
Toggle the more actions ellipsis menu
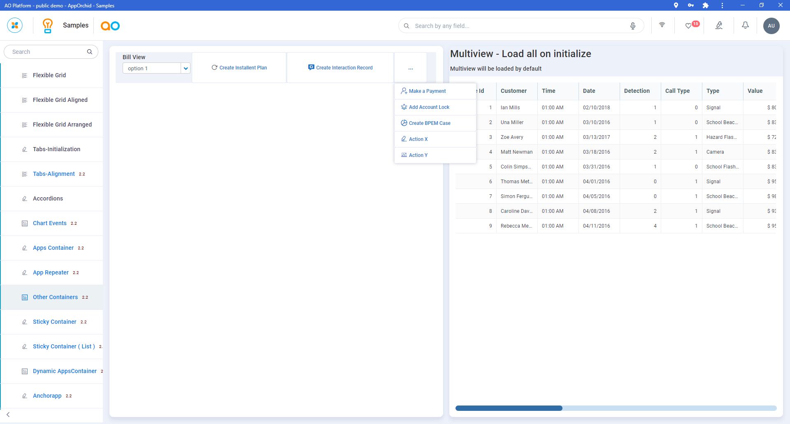click(410, 68)
